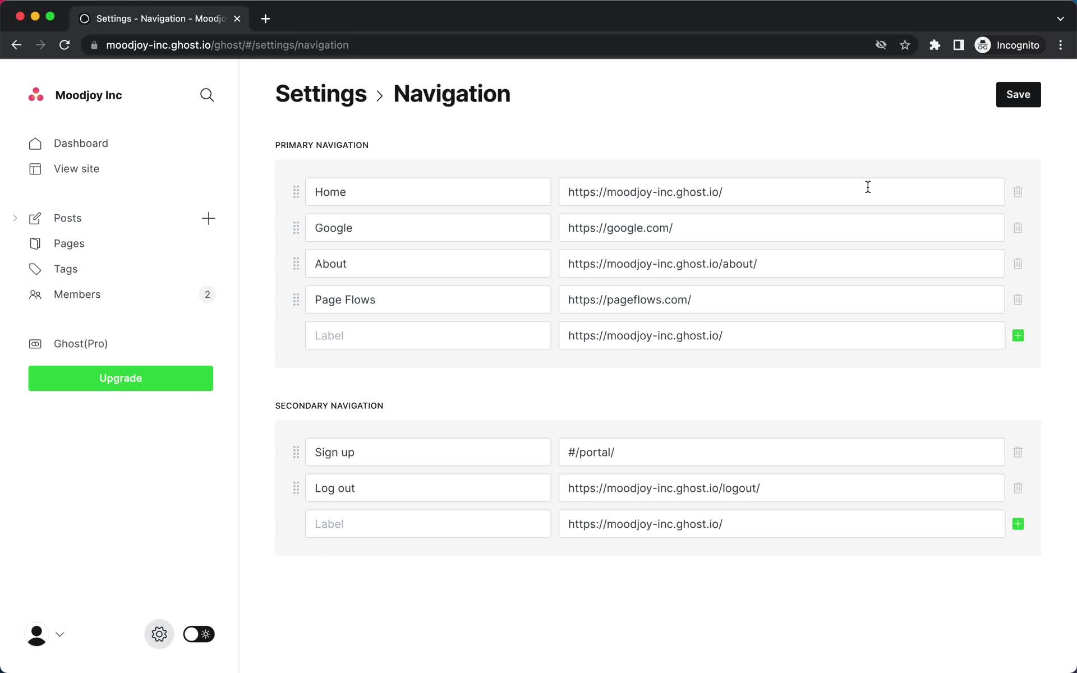Click the Upgrade button in sidebar
The width and height of the screenshot is (1077, 673).
[x=120, y=377]
